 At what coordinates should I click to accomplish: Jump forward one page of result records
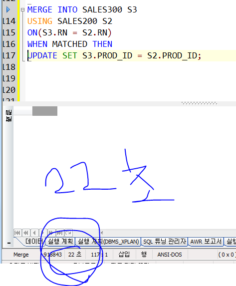pos(51,233)
